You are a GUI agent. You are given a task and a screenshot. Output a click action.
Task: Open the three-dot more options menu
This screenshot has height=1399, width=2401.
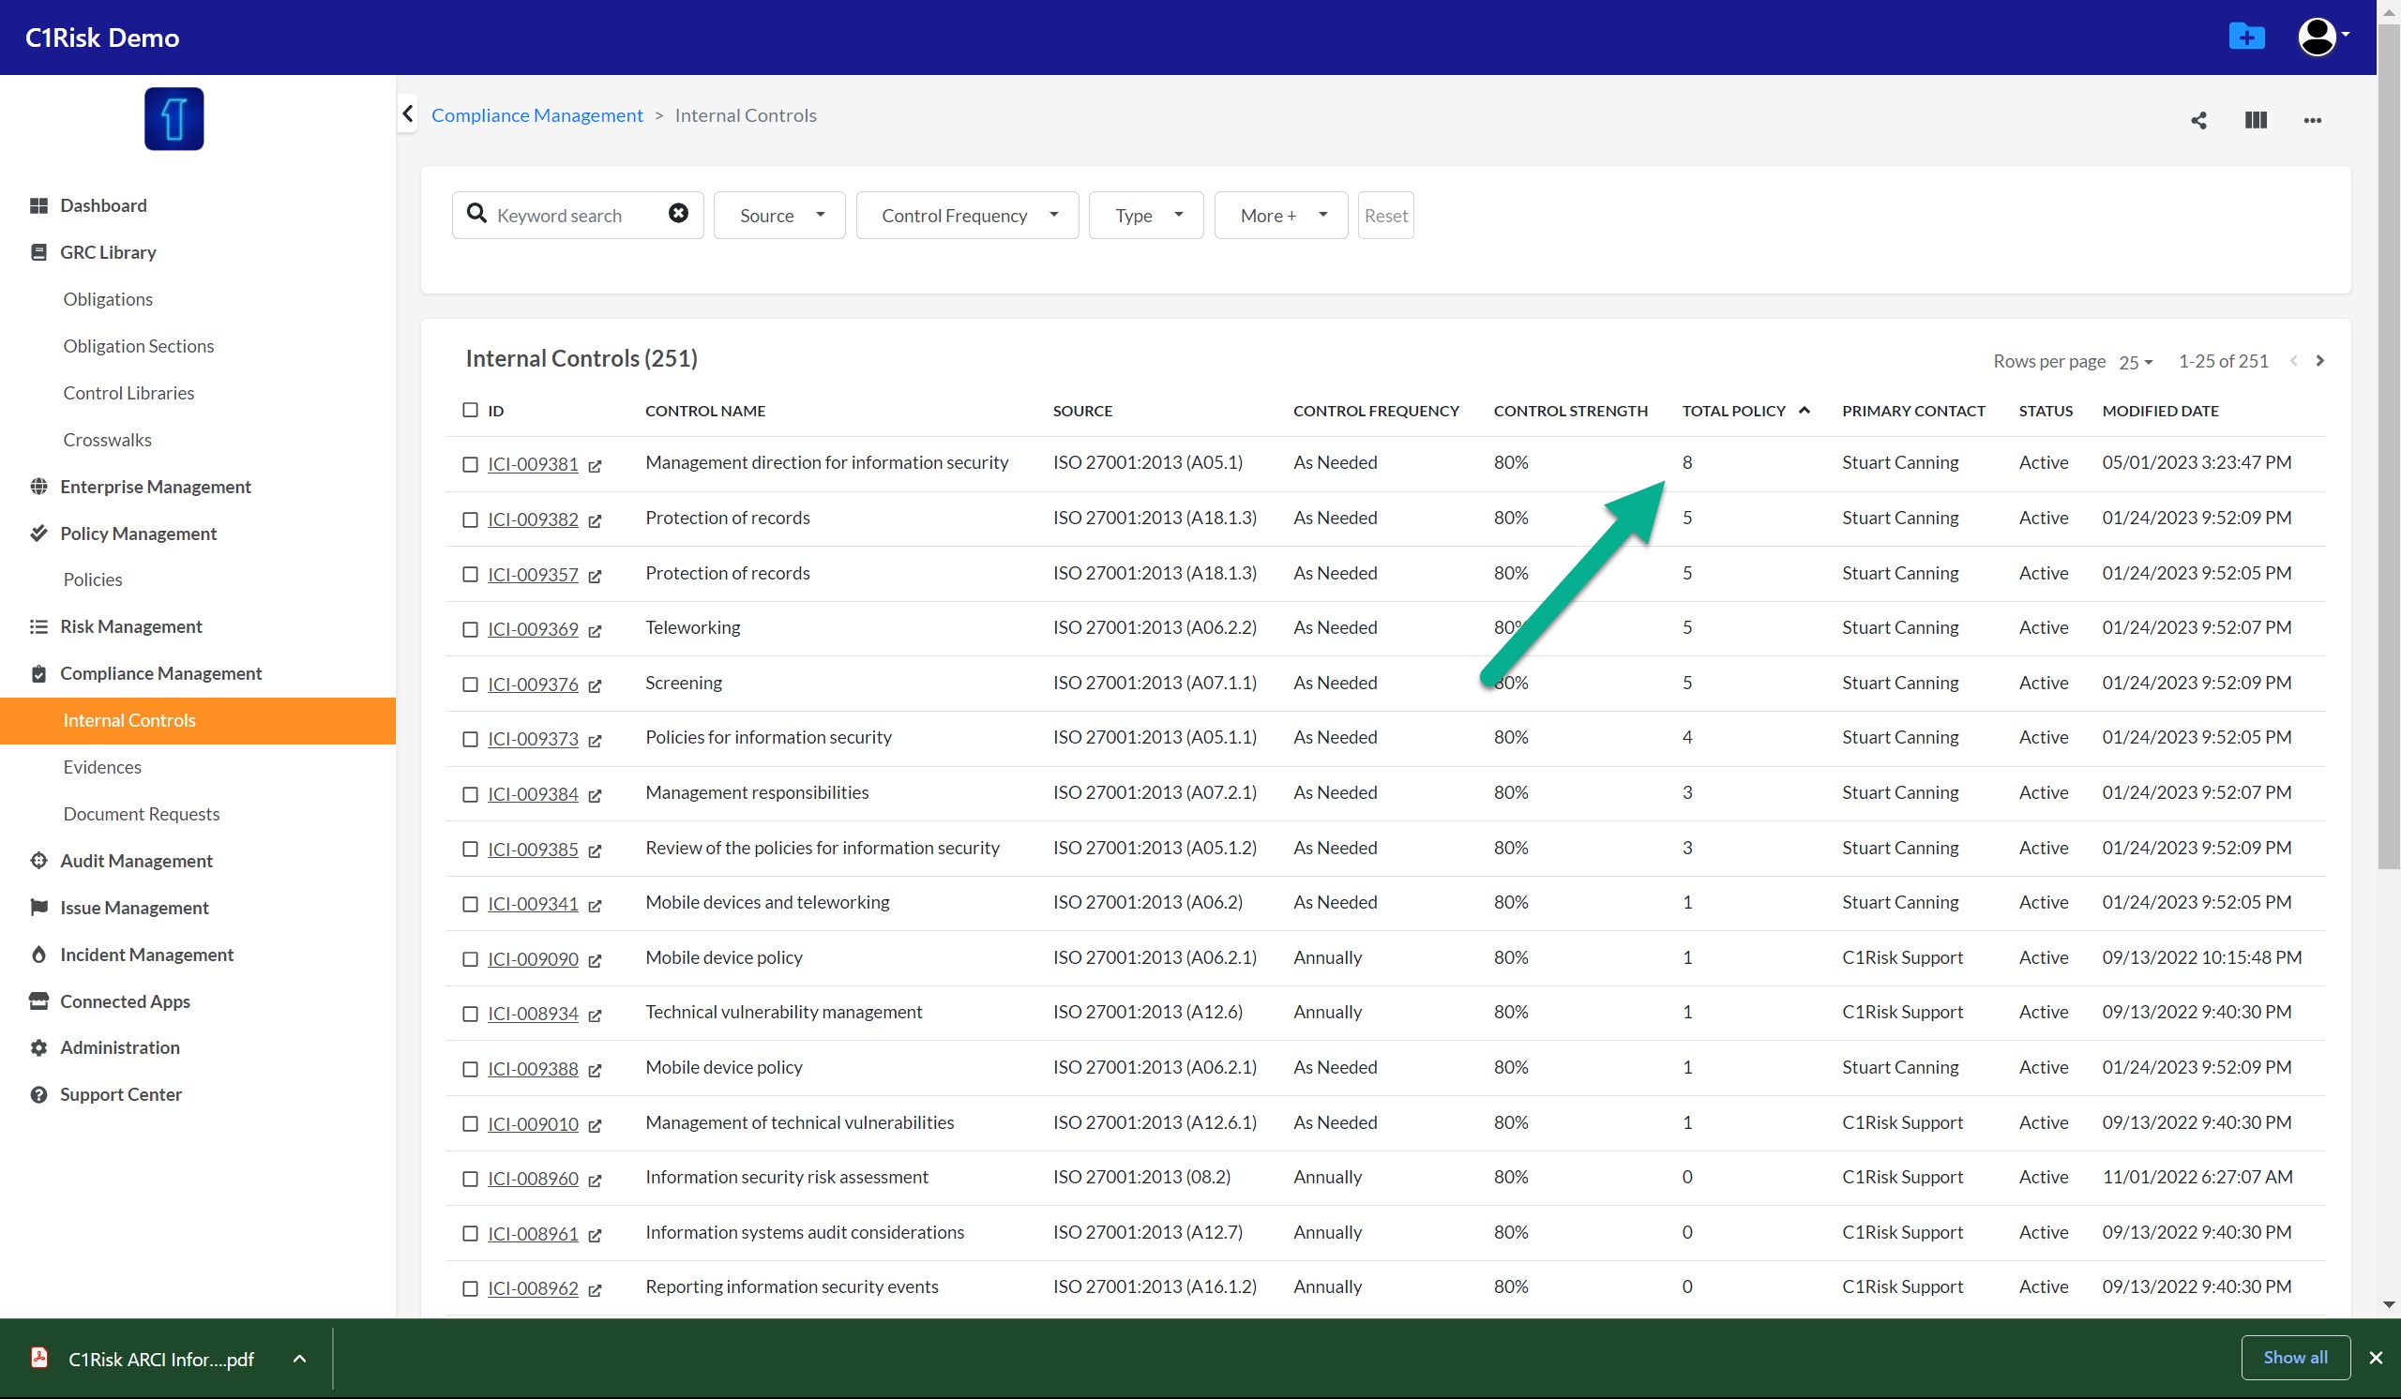tap(2312, 120)
